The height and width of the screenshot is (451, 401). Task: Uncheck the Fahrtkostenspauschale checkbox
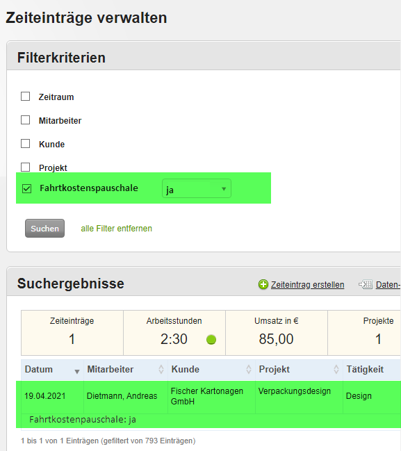pos(26,189)
